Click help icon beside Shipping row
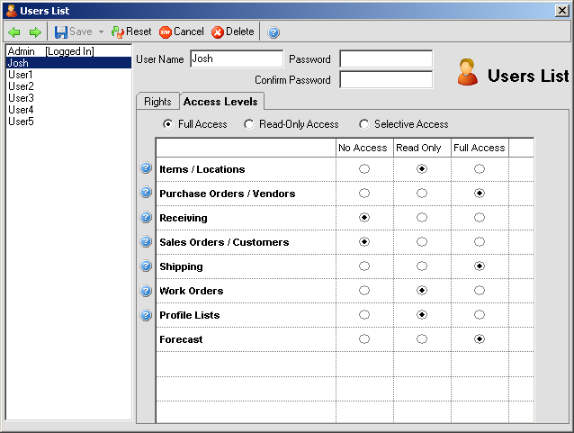Screen dimensions: 574x433 (146, 266)
